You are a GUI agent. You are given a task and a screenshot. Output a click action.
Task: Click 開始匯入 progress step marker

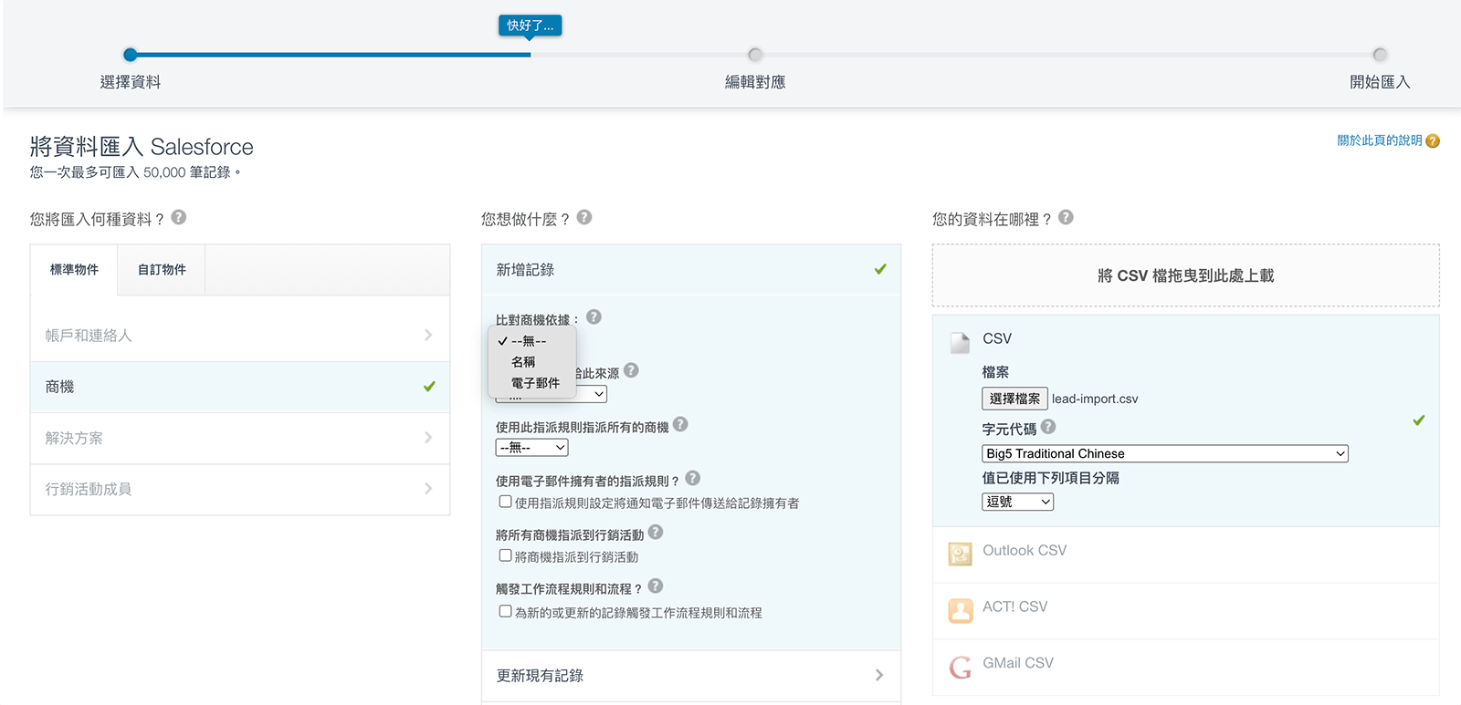[1380, 55]
